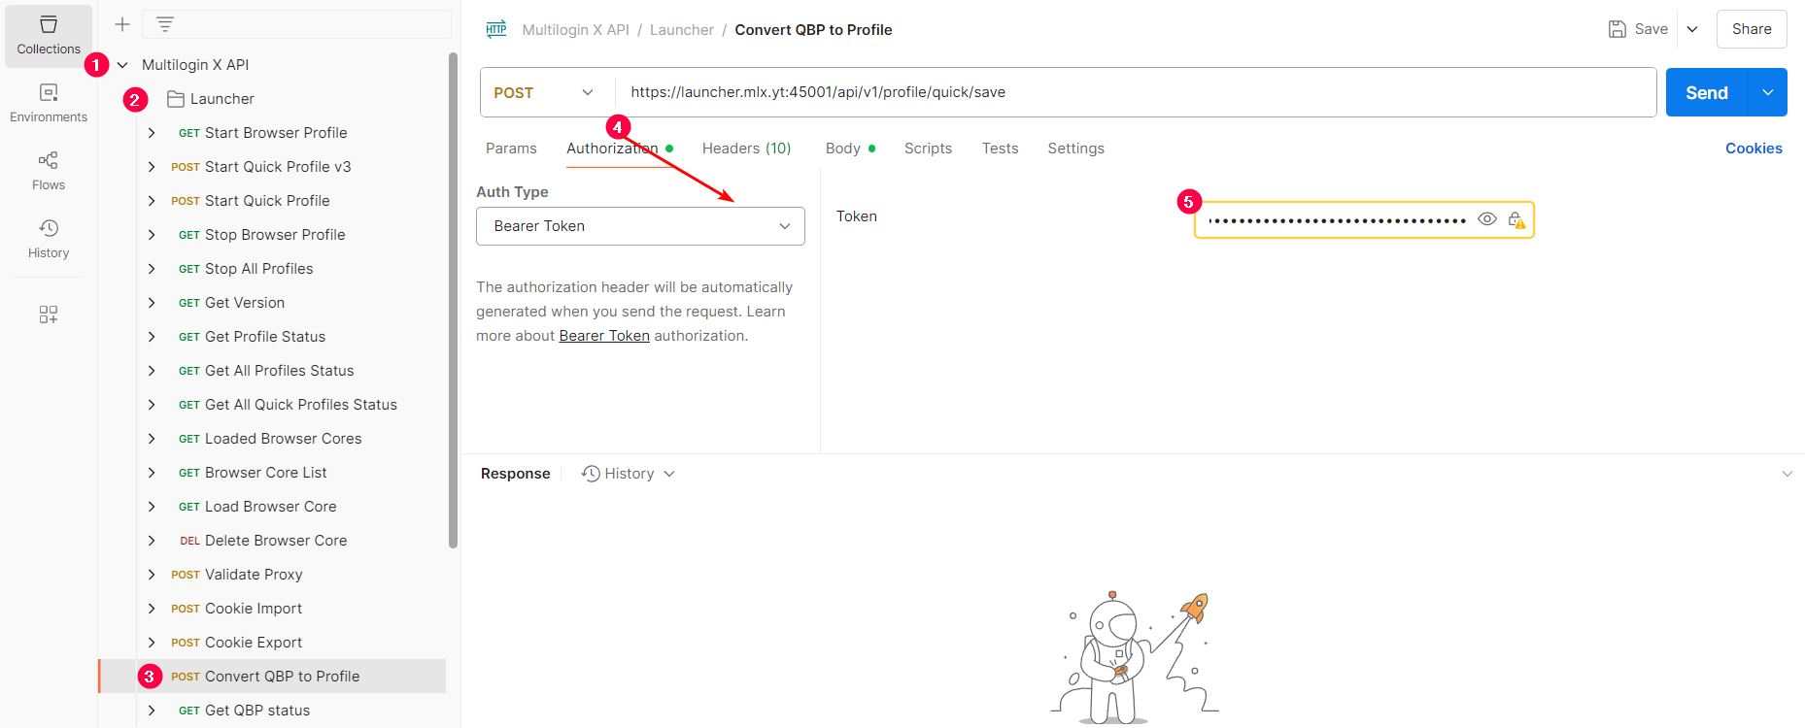Expand the Start Quick Profile v3 request
1805x728 pixels.
152,167
